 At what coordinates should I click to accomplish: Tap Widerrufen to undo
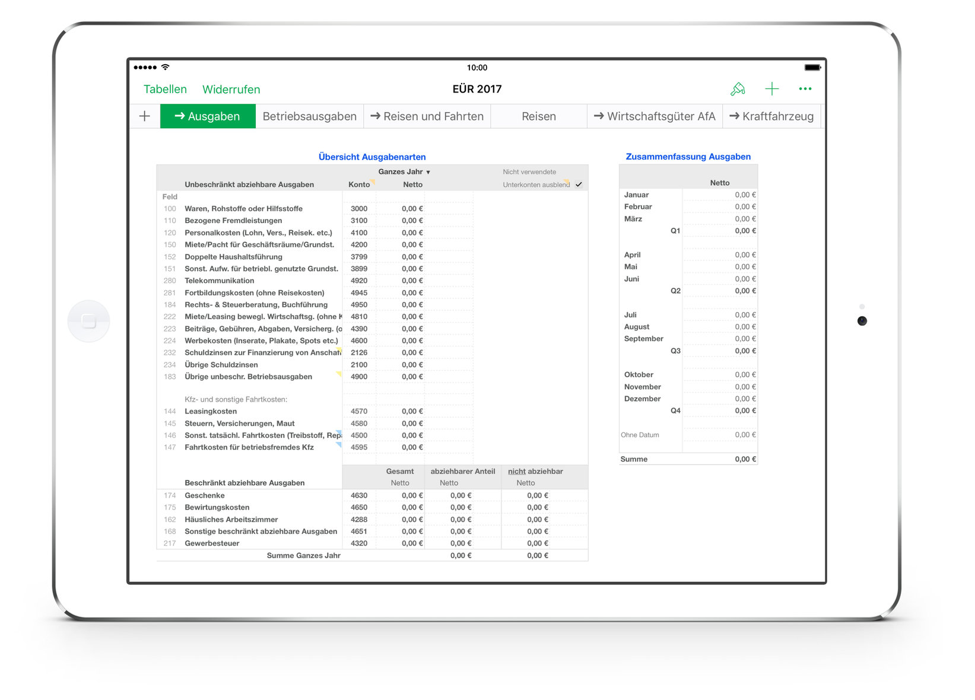tap(231, 90)
